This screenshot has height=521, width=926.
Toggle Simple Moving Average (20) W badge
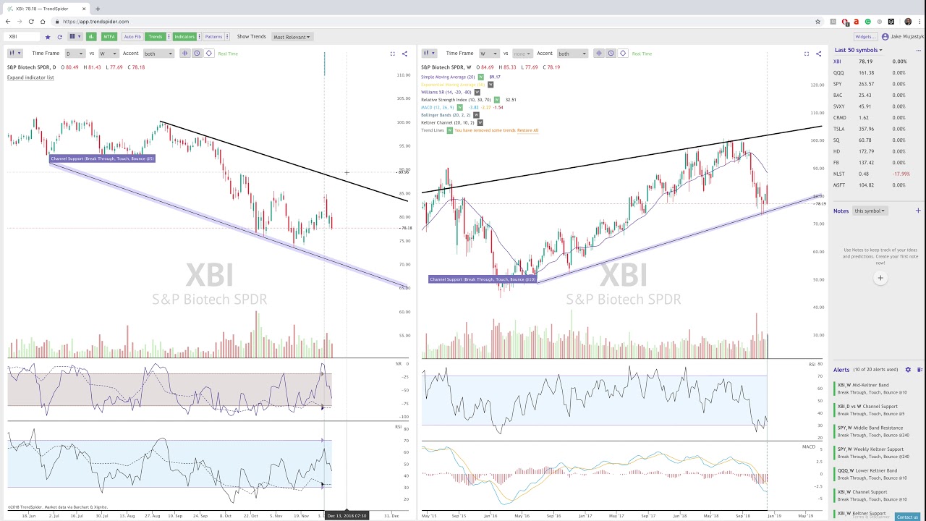pos(481,77)
